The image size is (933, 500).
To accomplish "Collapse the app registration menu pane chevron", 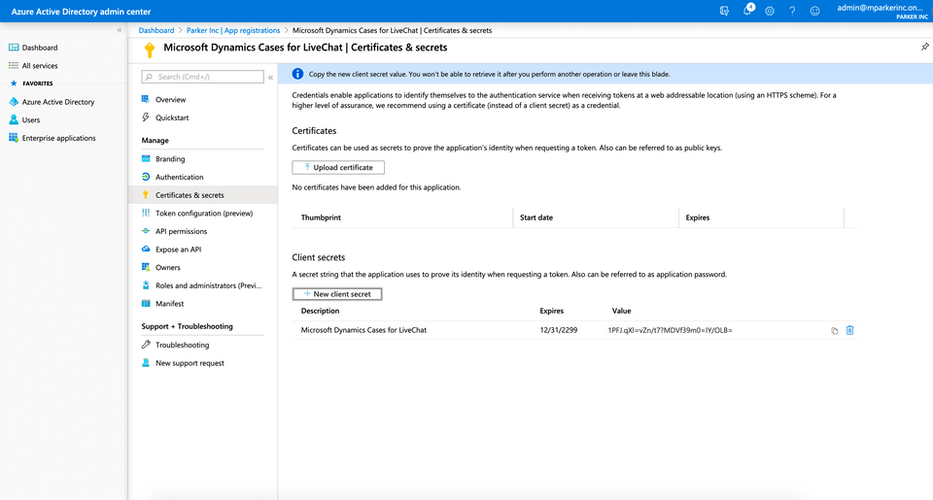I will (x=271, y=78).
